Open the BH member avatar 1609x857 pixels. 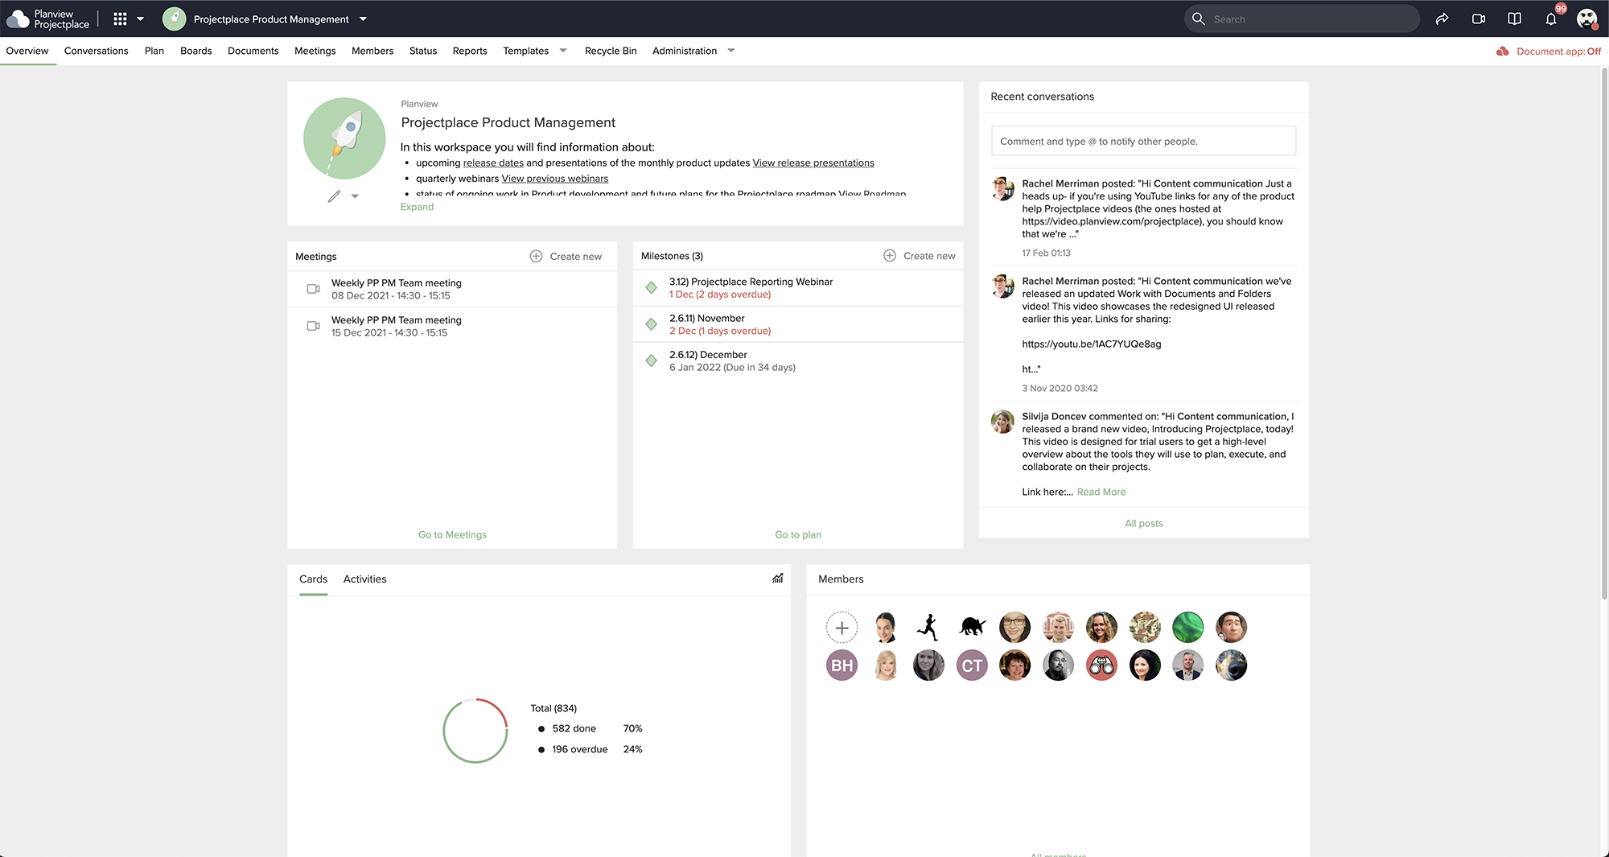click(842, 665)
